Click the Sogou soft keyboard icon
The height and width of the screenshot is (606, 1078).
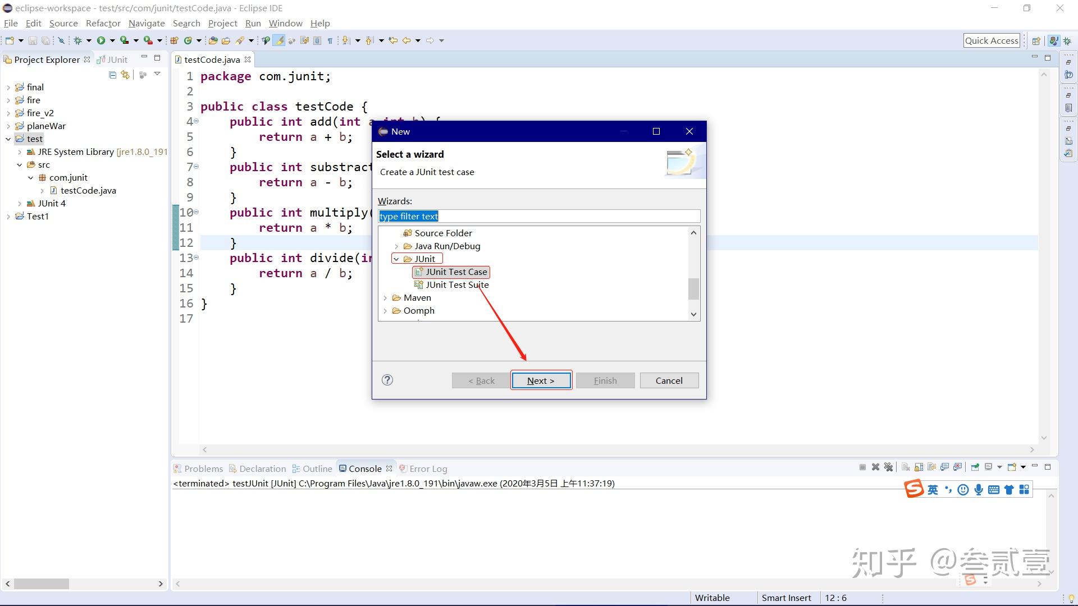click(x=994, y=490)
